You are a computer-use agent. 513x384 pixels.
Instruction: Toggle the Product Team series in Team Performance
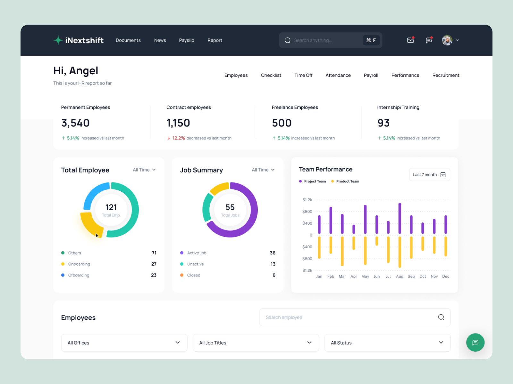coord(345,181)
